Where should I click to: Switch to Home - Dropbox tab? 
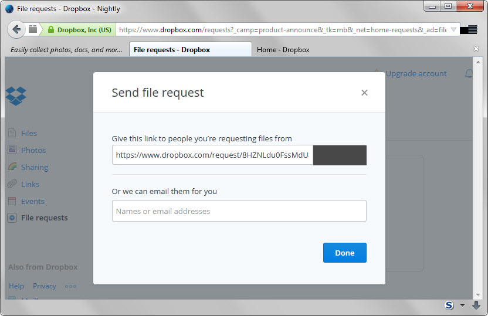tap(283, 50)
